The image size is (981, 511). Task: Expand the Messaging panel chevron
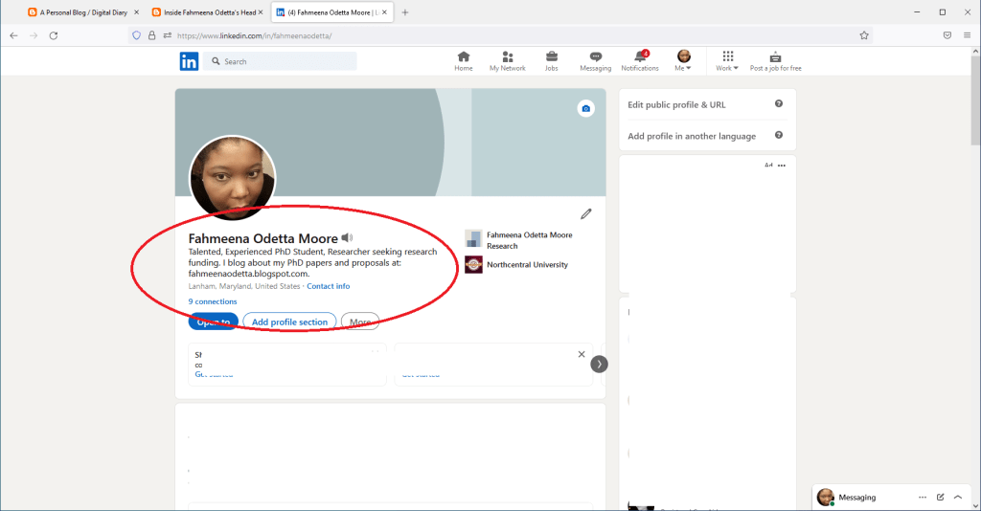(957, 498)
